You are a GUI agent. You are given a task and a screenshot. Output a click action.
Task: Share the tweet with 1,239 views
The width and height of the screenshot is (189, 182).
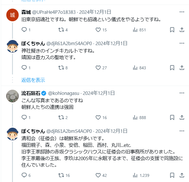[x=182, y=175]
